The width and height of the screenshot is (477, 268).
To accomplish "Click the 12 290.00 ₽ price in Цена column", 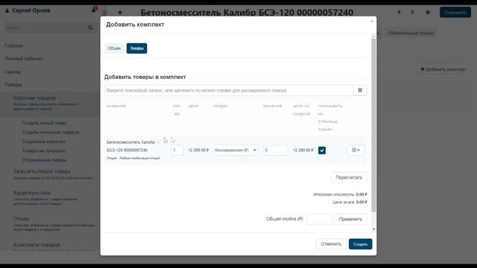I will click(x=198, y=150).
